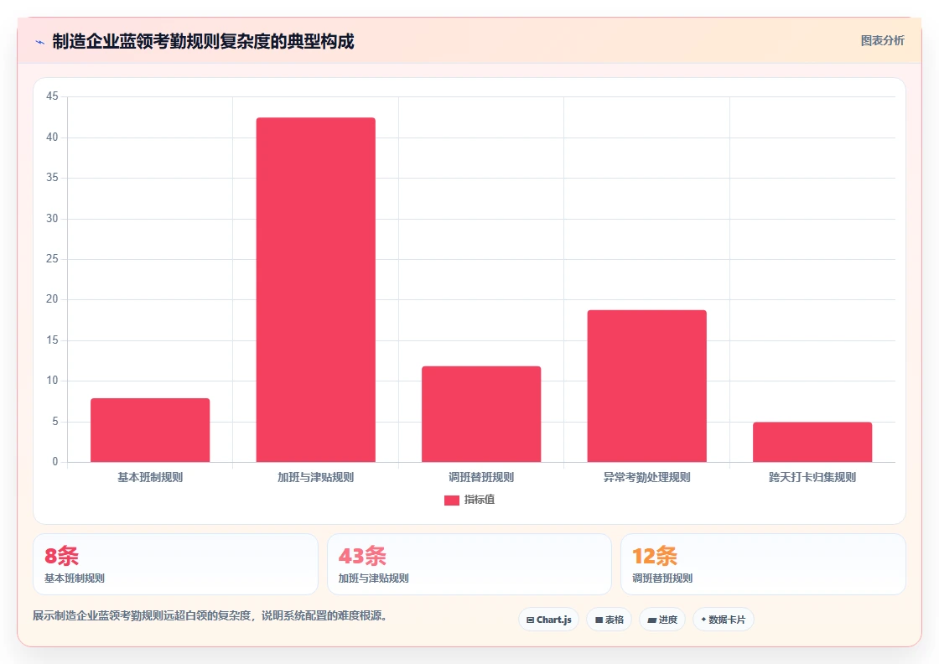Select the Chart.js tag
The height and width of the screenshot is (664, 939).
[x=548, y=620]
